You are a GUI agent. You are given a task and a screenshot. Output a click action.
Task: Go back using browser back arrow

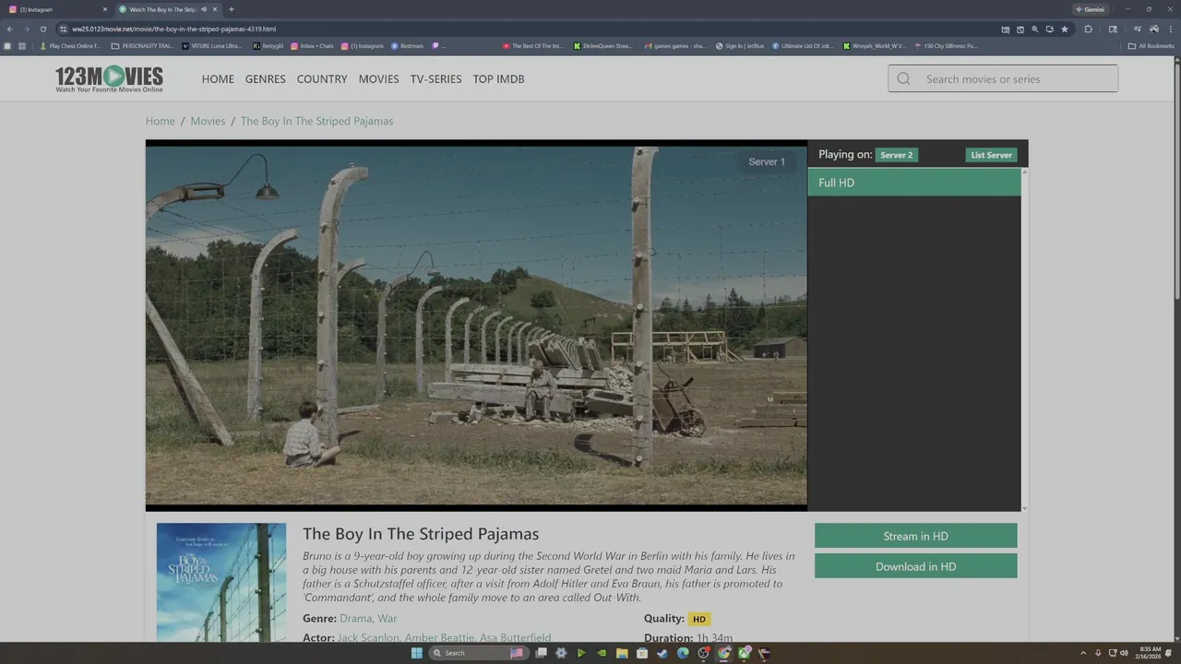click(x=10, y=29)
